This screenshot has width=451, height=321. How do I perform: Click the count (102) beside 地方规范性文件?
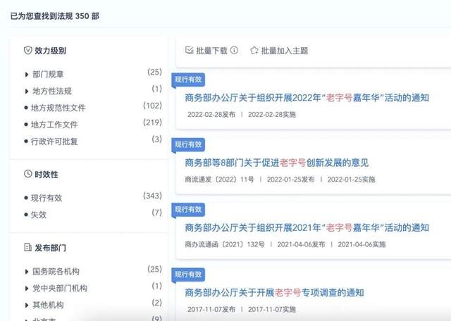pyautogui.click(x=152, y=106)
